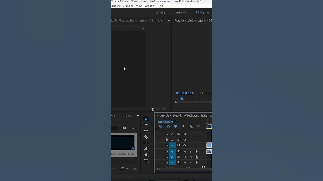Toggle A1 track targeting
Image resolution: width=323 pixels, height=181 pixels.
tap(172, 152)
